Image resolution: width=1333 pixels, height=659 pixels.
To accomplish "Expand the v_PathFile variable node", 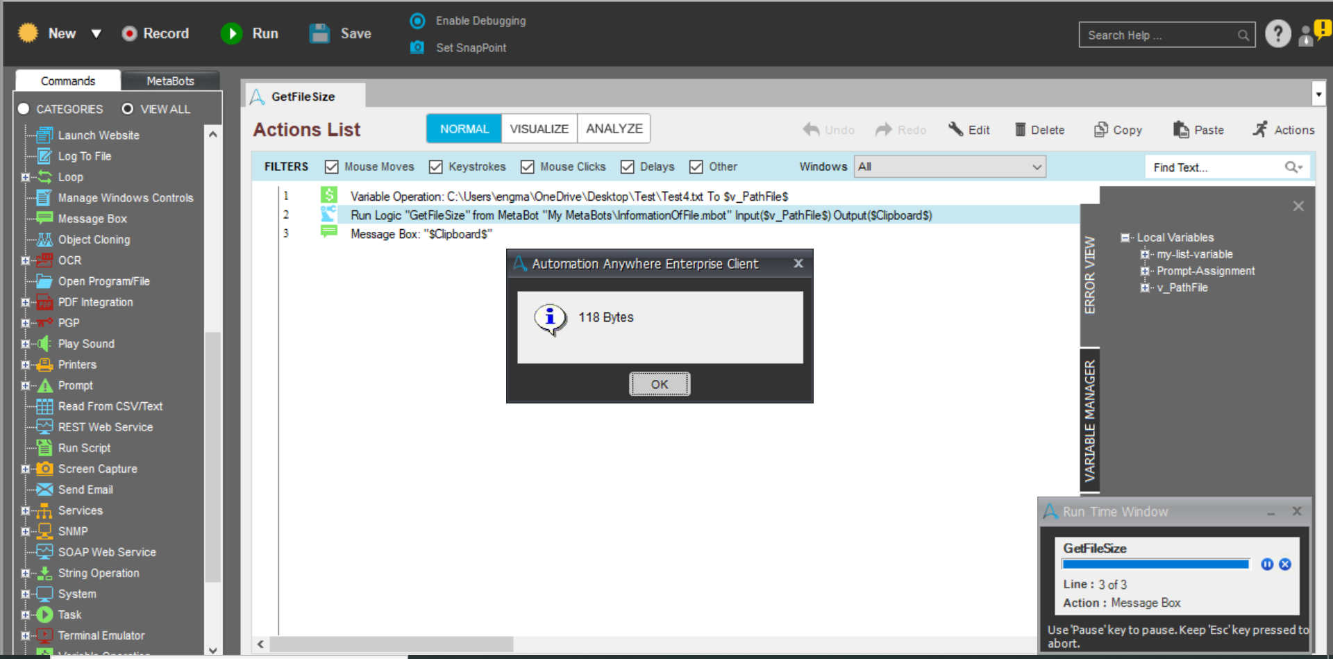I will pyautogui.click(x=1144, y=287).
